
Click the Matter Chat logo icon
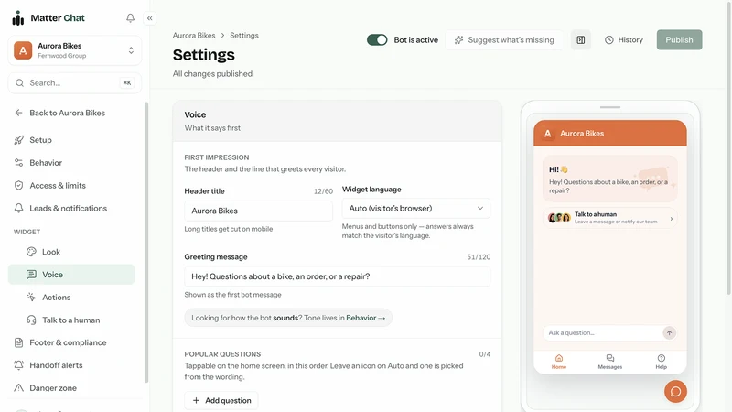point(17,18)
